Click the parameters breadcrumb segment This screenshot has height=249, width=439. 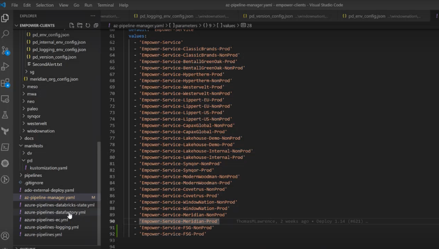click(x=186, y=26)
